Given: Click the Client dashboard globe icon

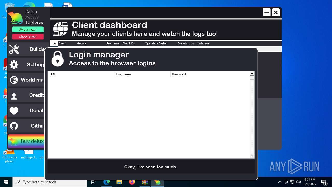Looking at the screenshot, I should (60, 29).
